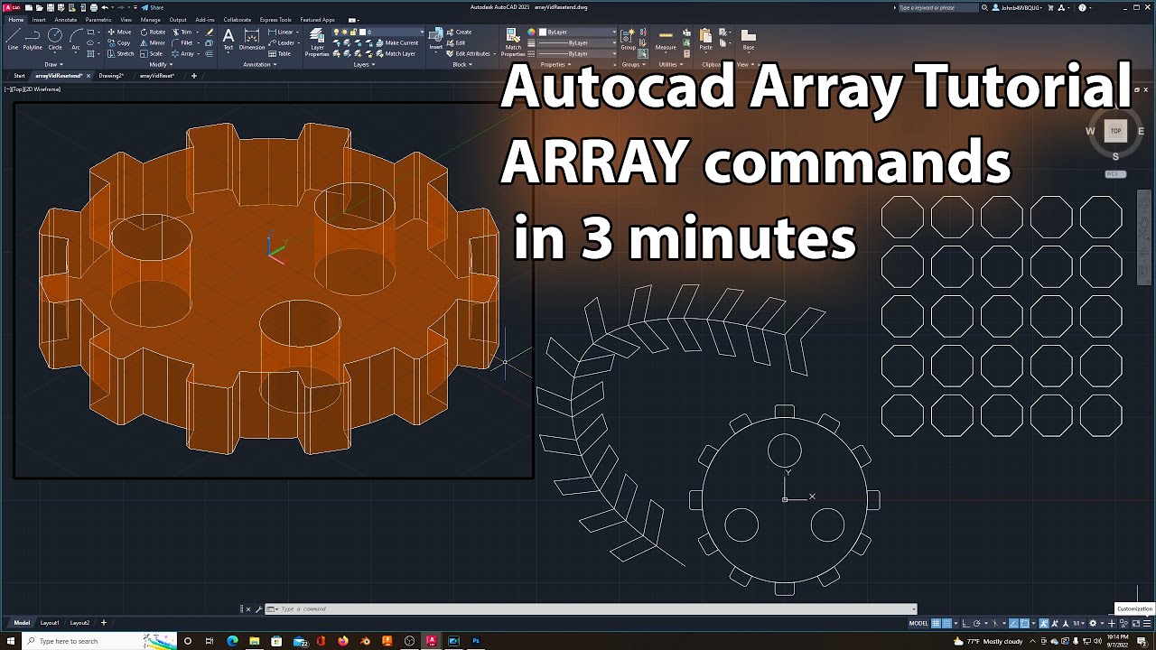Viewport: 1156px width, 650px height.
Task: Select the Dimension tool
Action: tap(252, 39)
